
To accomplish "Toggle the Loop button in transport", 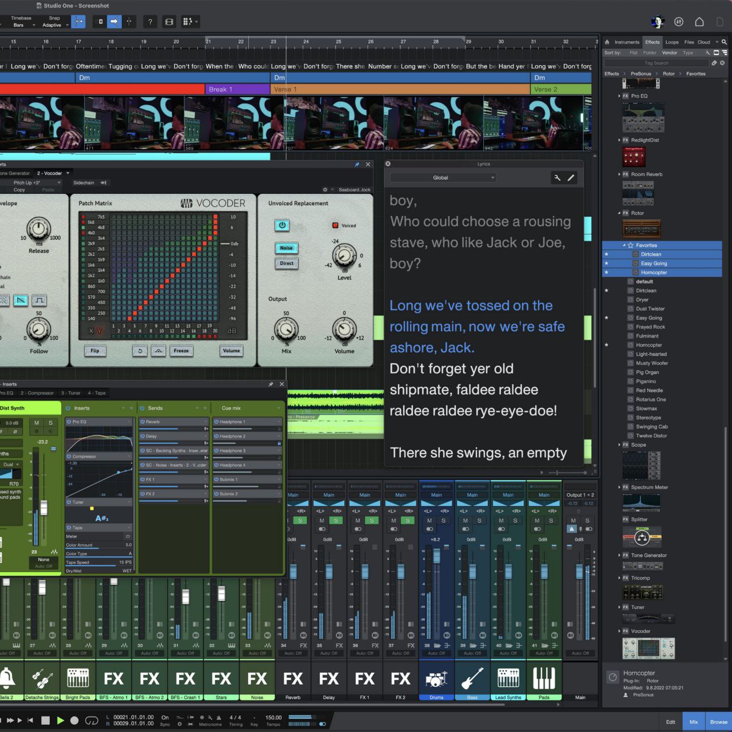I will click(91, 721).
